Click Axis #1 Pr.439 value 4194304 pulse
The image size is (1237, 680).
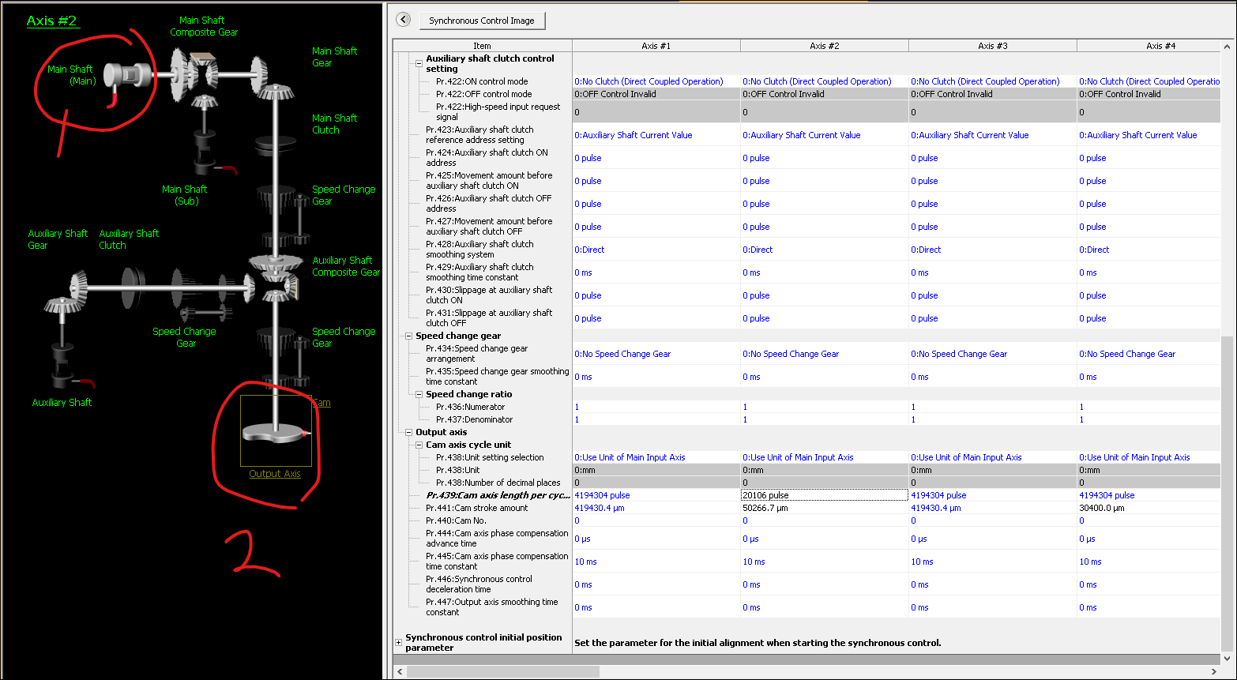click(x=656, y=495)
